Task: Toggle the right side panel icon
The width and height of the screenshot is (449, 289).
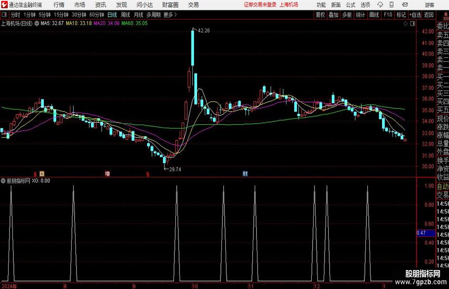Action: click(x=412, y=24)
